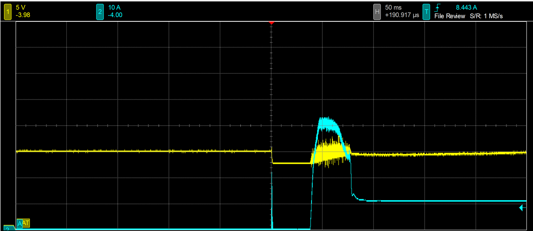Screen dimensions: 533x231
Task: Click the '10 A' channel 2 scale
Action: 115,8
